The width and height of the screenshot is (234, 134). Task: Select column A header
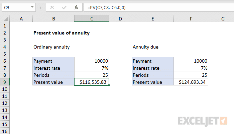tap(21, 19)
